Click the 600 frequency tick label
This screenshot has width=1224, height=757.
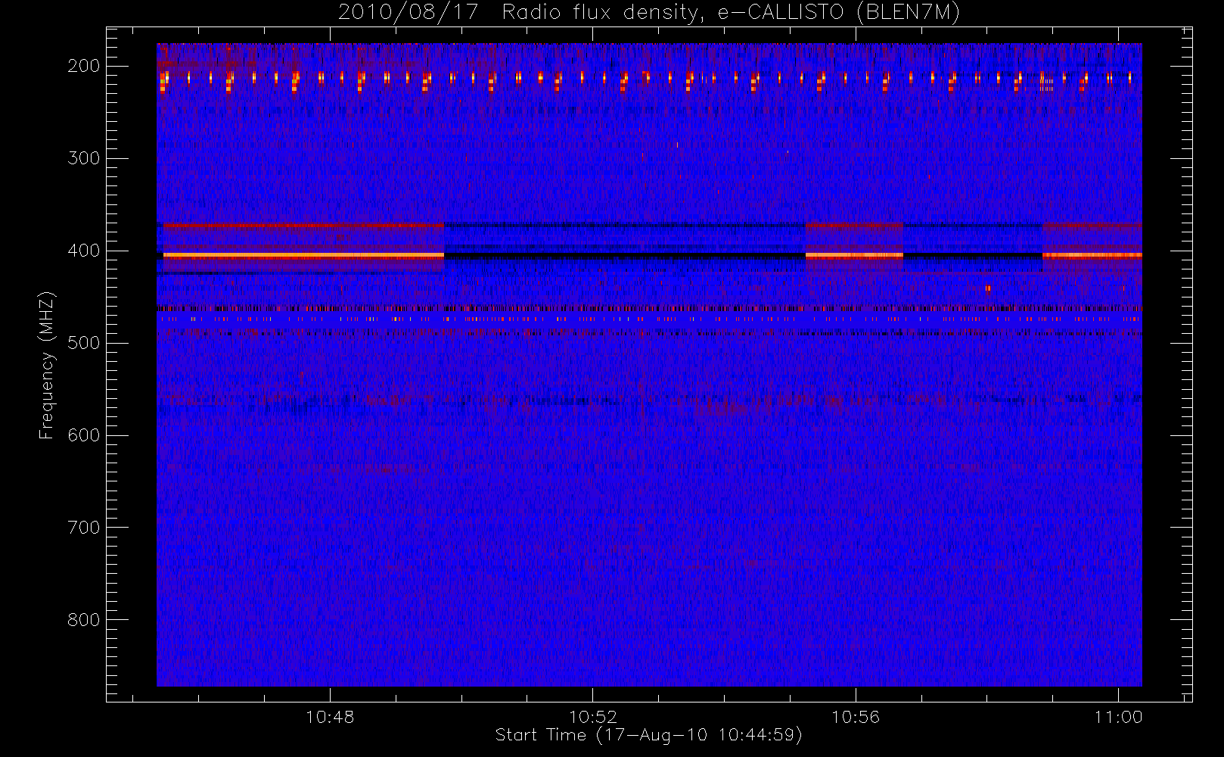click(x=83, y=435)
